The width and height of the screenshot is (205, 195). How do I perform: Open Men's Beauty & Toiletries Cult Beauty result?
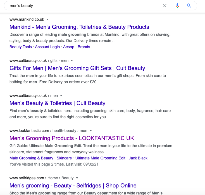click(58, 103)
